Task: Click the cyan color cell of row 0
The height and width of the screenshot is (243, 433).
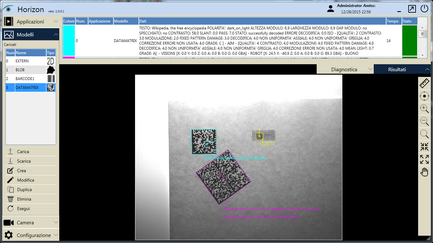Action: pos(69,41)
